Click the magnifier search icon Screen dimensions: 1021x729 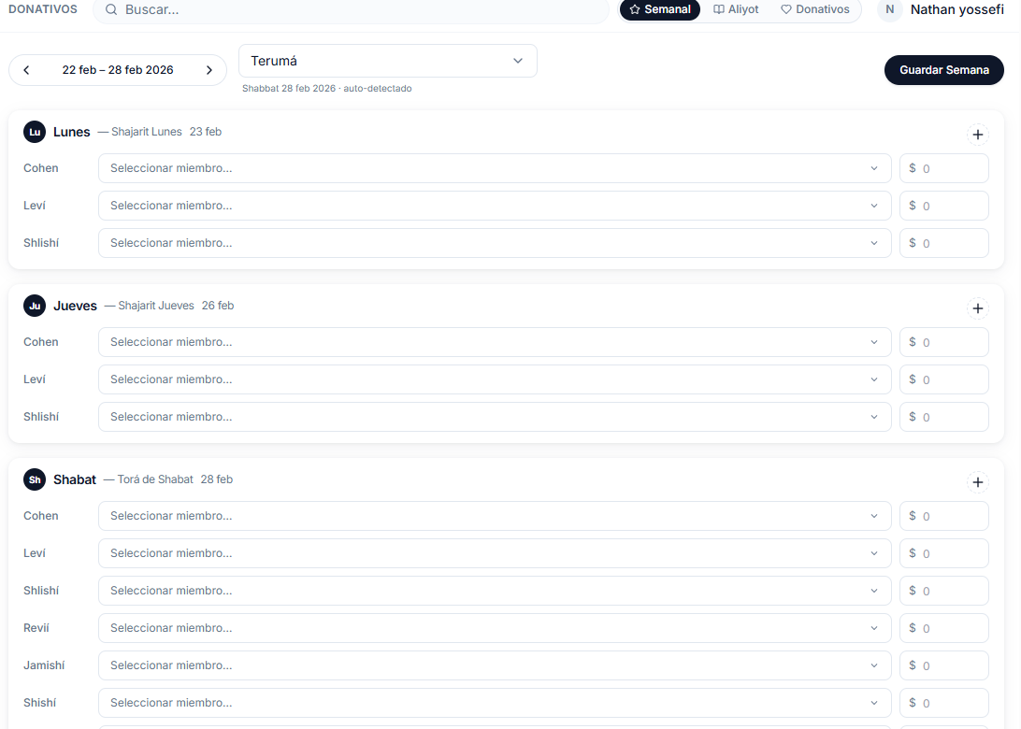(x=111, y=9)
